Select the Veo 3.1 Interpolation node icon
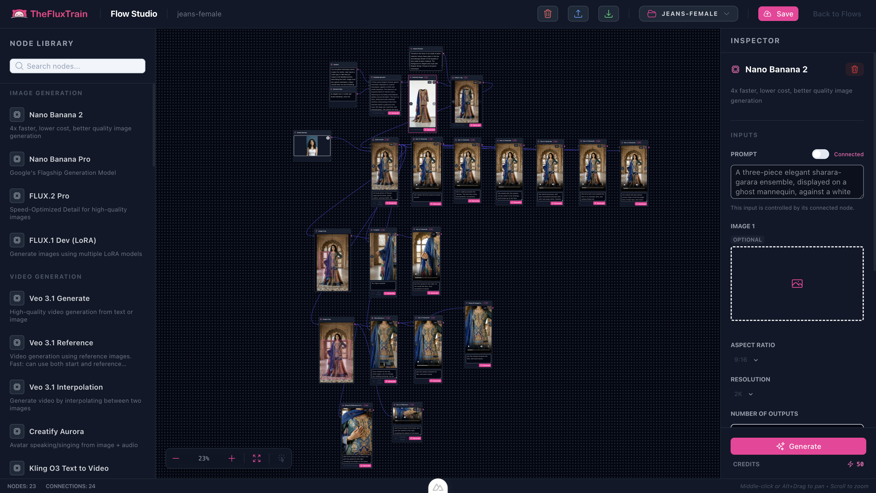This screenshot has width=876, height=493. pyautogui.click(x=17, y=387)
